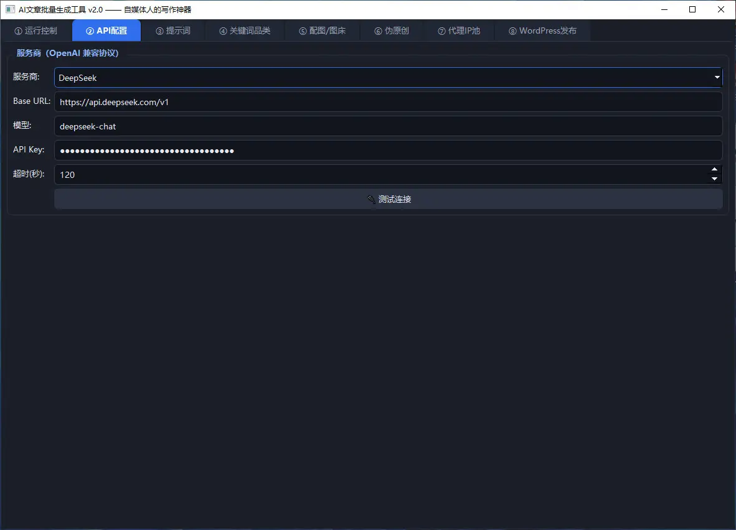Switch to the ⑥ 伪原创 tab

[x=392, y=30]
